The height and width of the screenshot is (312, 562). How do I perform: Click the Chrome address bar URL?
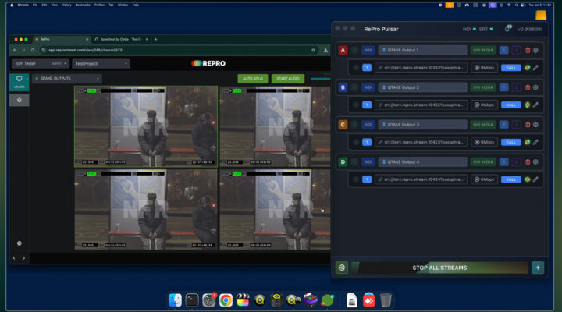tap(85, 50)
